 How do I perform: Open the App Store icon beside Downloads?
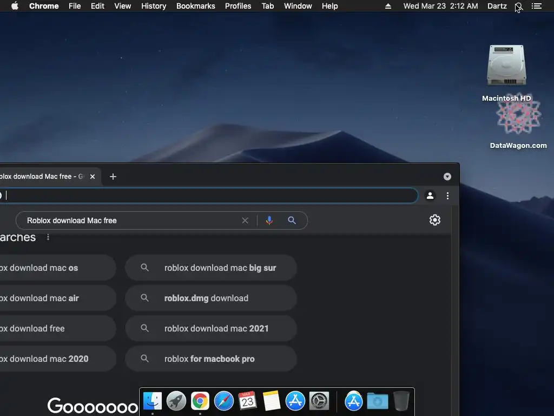(354, 401)
